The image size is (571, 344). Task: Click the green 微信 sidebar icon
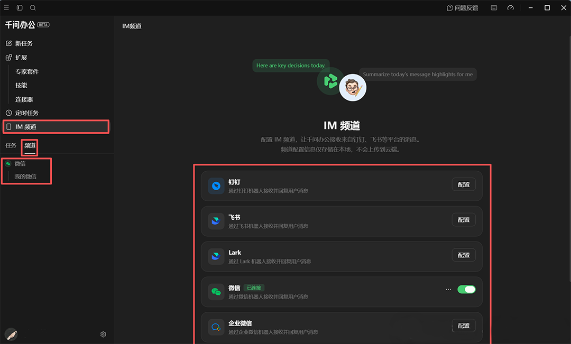point(8,164)
